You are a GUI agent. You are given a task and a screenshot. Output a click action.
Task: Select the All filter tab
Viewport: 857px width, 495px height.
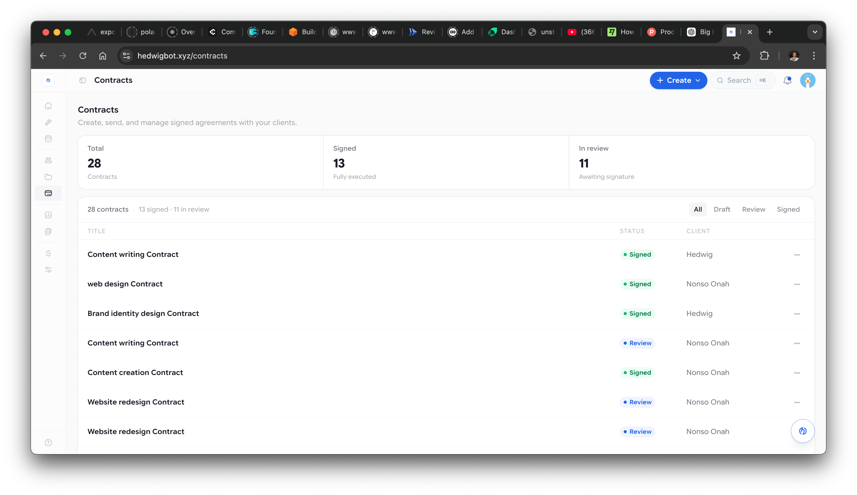[698, 209]
